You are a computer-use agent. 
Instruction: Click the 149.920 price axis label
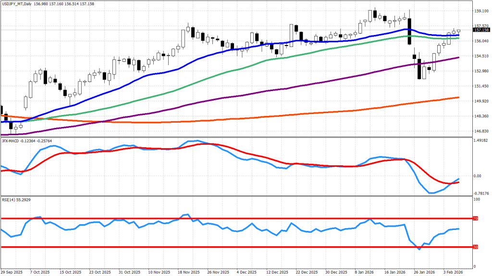[x=480, y=101]
